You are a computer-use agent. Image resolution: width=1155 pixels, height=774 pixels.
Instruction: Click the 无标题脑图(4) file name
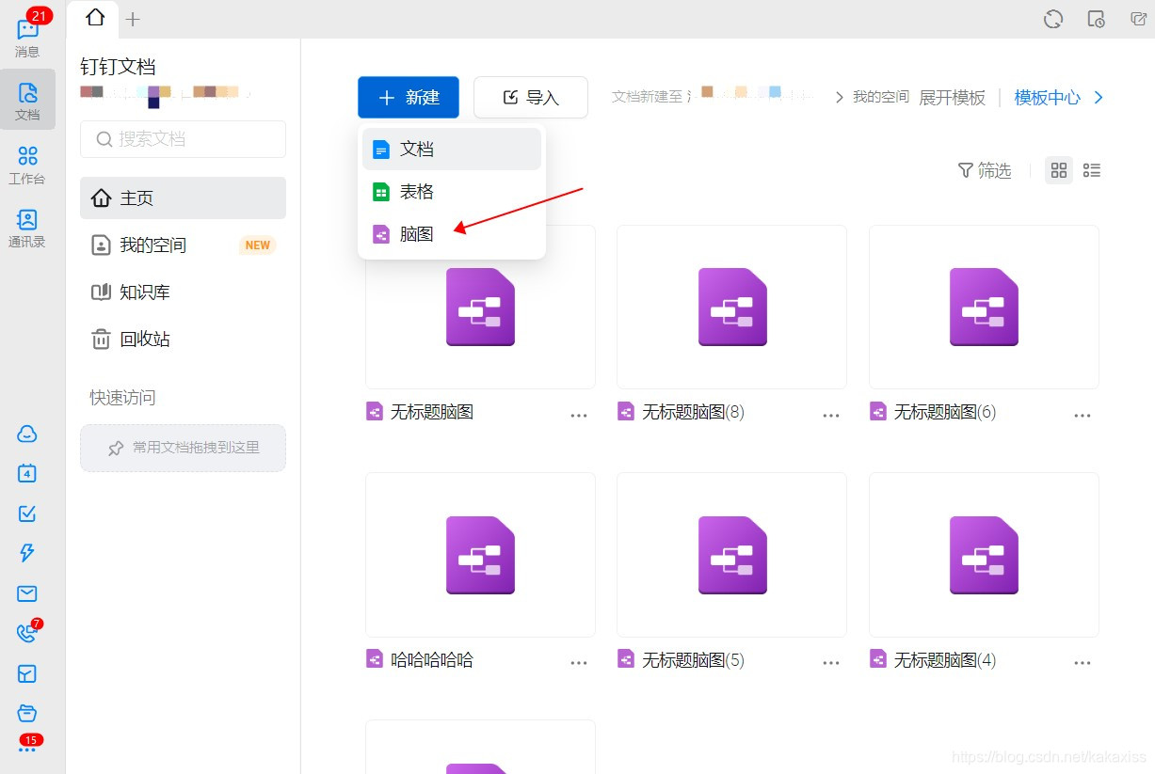tap(945, 660)
